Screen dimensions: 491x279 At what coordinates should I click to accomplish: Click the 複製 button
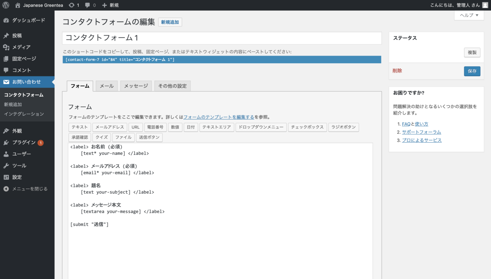[x=472, y=52]
